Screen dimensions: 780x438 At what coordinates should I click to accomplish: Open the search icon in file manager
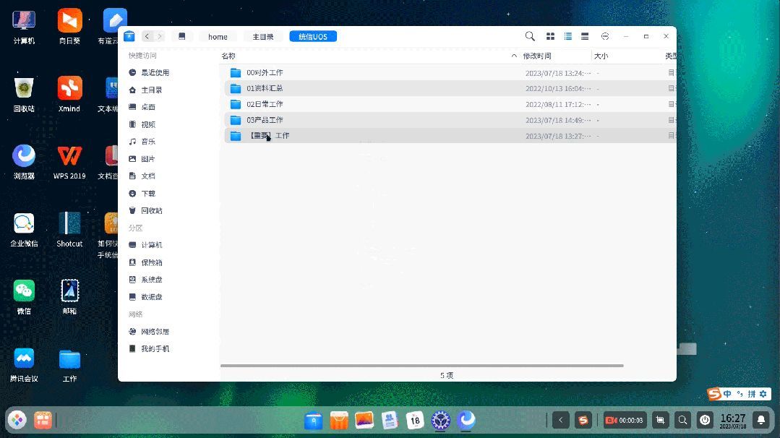(x=530, y=36)
